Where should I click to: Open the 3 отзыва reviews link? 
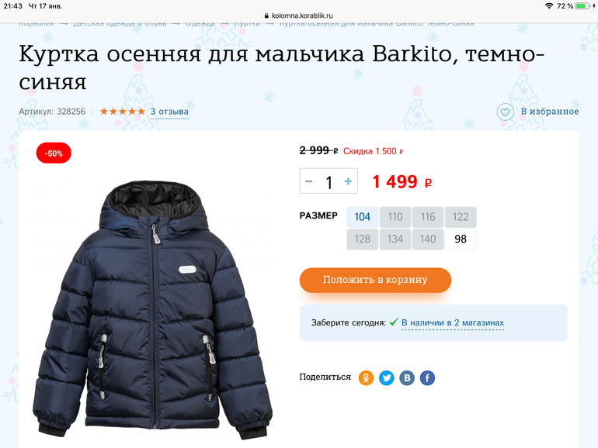pyautogui.click(x=170, y=112)
